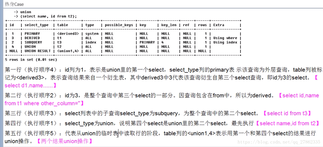Click "PRIMARY" in the key column

tap(147, 42)
